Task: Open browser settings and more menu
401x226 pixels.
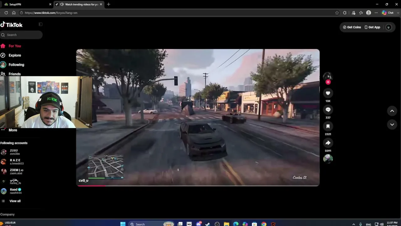Action: [376, 13]
